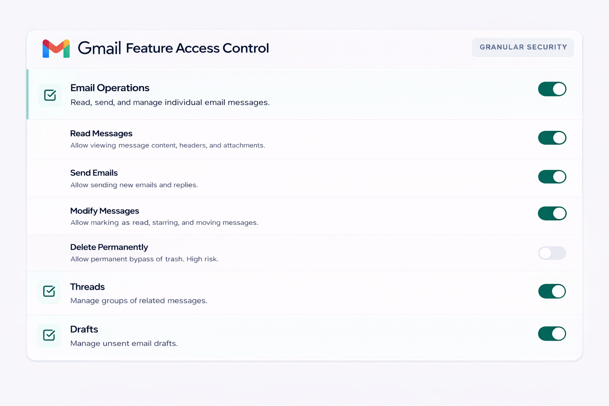
Task: Click the Granular Security badge
Action: (x=523, y=47)
